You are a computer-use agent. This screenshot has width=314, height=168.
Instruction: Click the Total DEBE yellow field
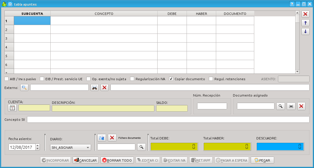pyautogui.click(x=174, y=146)
